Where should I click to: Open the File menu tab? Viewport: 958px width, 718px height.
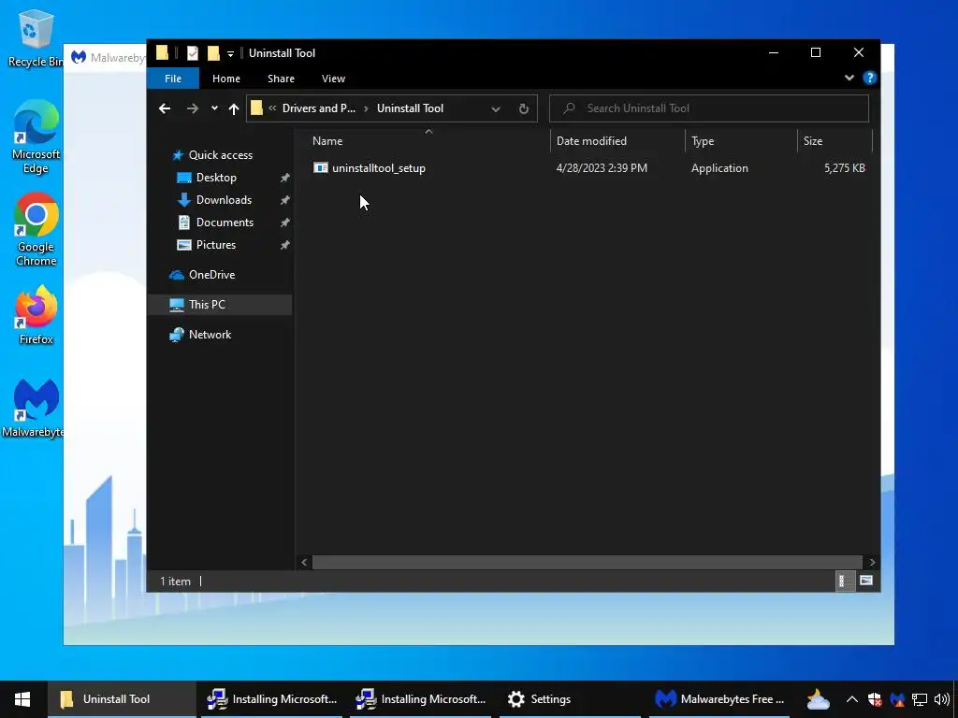point(173,79)
